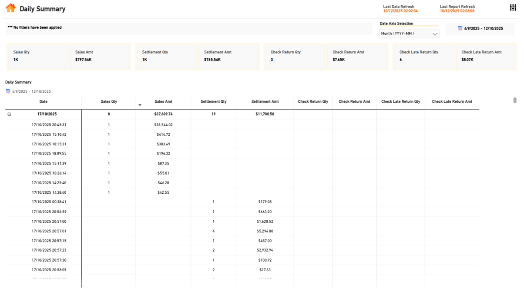This screenshot has width=524, height=289.
Task: Click the table vertical scrollbar thumb
Action: click(x=515, y=101)
